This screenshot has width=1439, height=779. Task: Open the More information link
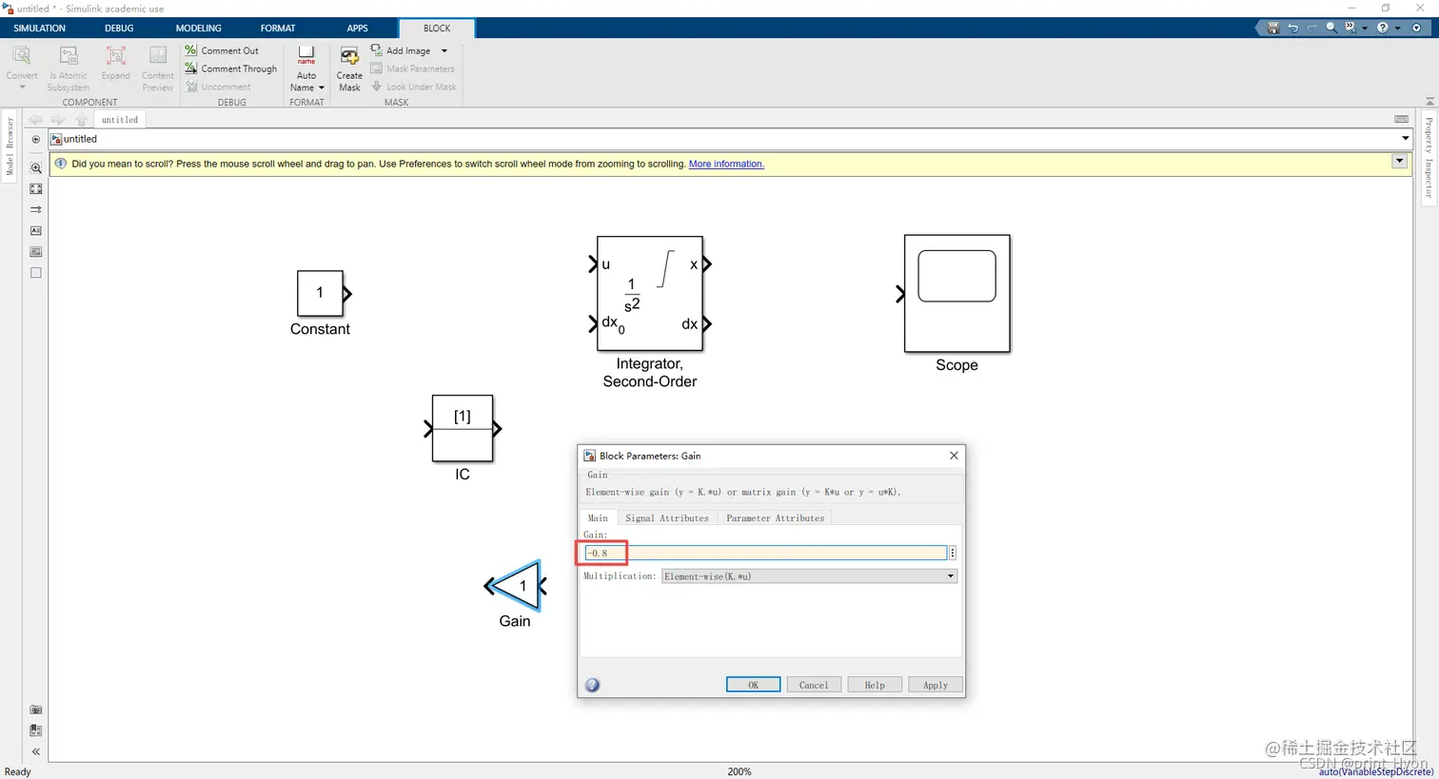tap(726, 164)
